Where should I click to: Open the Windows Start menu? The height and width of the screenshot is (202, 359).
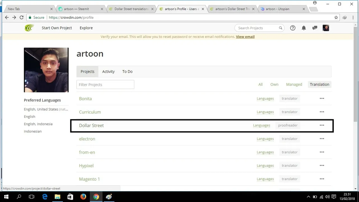(6, 197)
